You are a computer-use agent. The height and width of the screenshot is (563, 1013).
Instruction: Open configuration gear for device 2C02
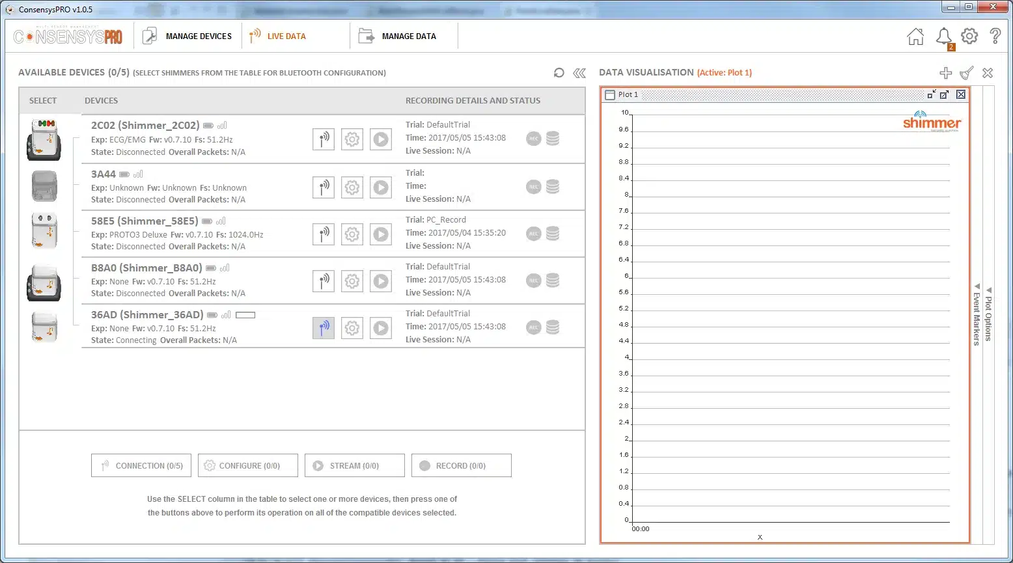pyautogui.click(x=352, y=139)
